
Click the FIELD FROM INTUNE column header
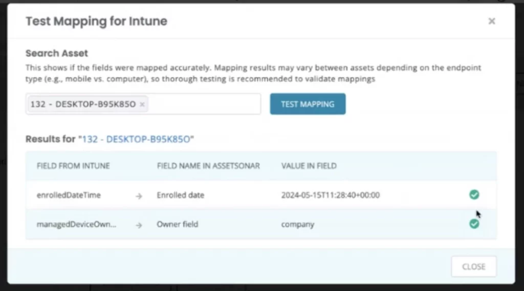pos(73,166)
